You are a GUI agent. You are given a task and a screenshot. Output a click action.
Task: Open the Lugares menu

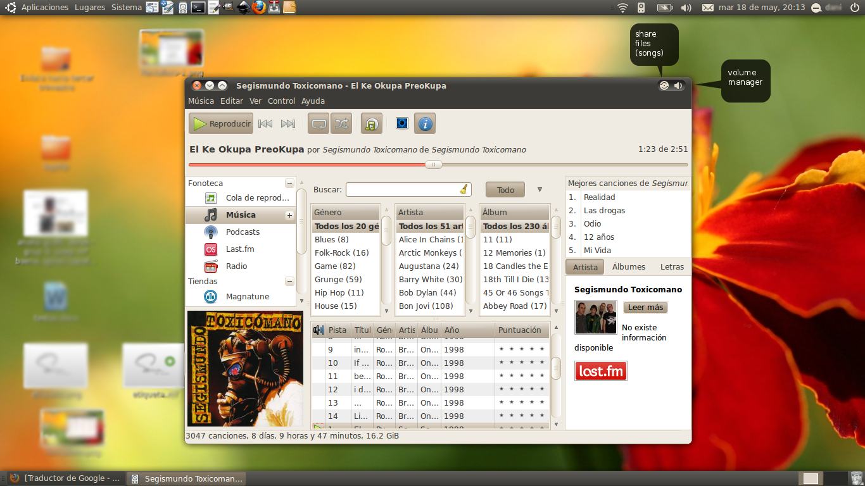click(x=90, y=8)
